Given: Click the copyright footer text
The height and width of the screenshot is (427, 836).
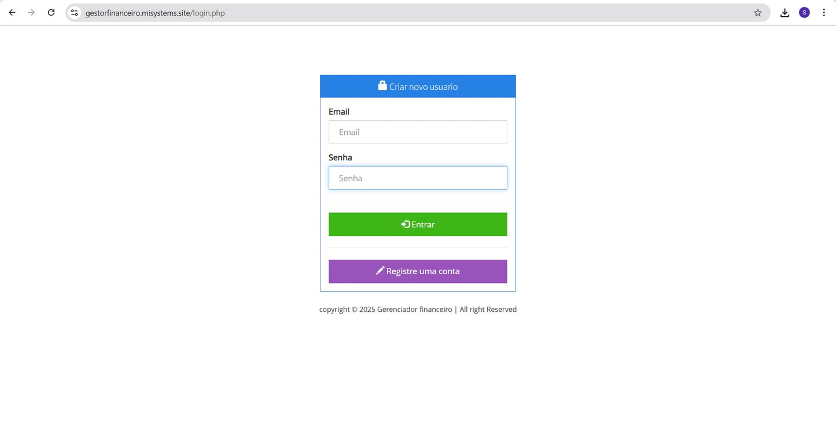Looking at the screenshot, I should tap(418, 309).
